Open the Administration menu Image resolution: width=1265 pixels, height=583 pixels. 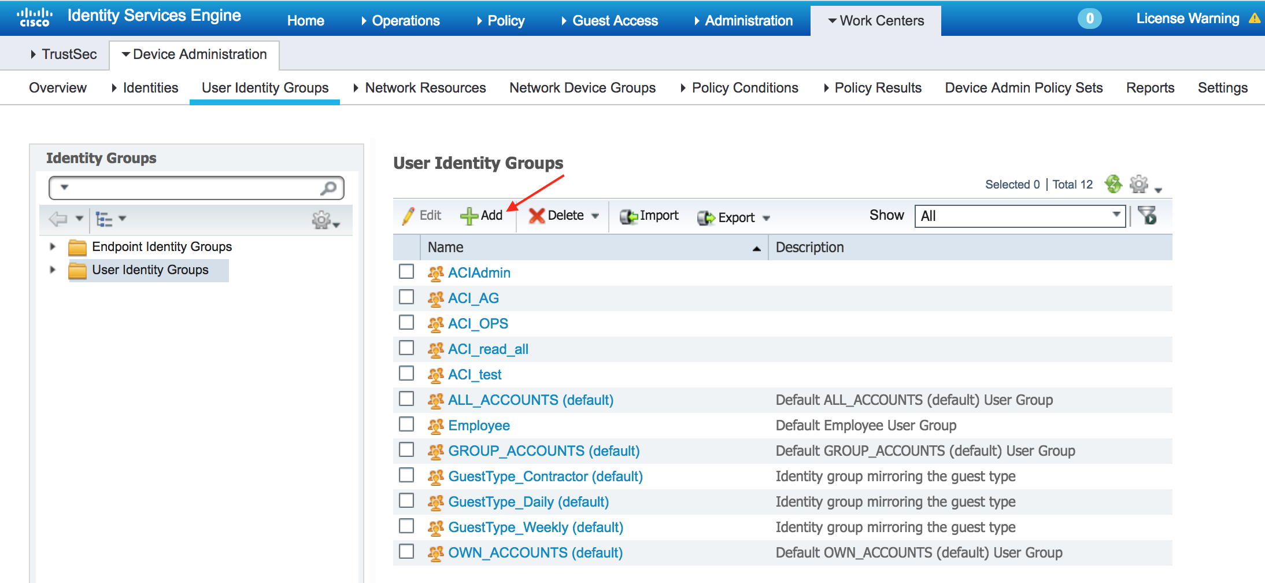748,21
